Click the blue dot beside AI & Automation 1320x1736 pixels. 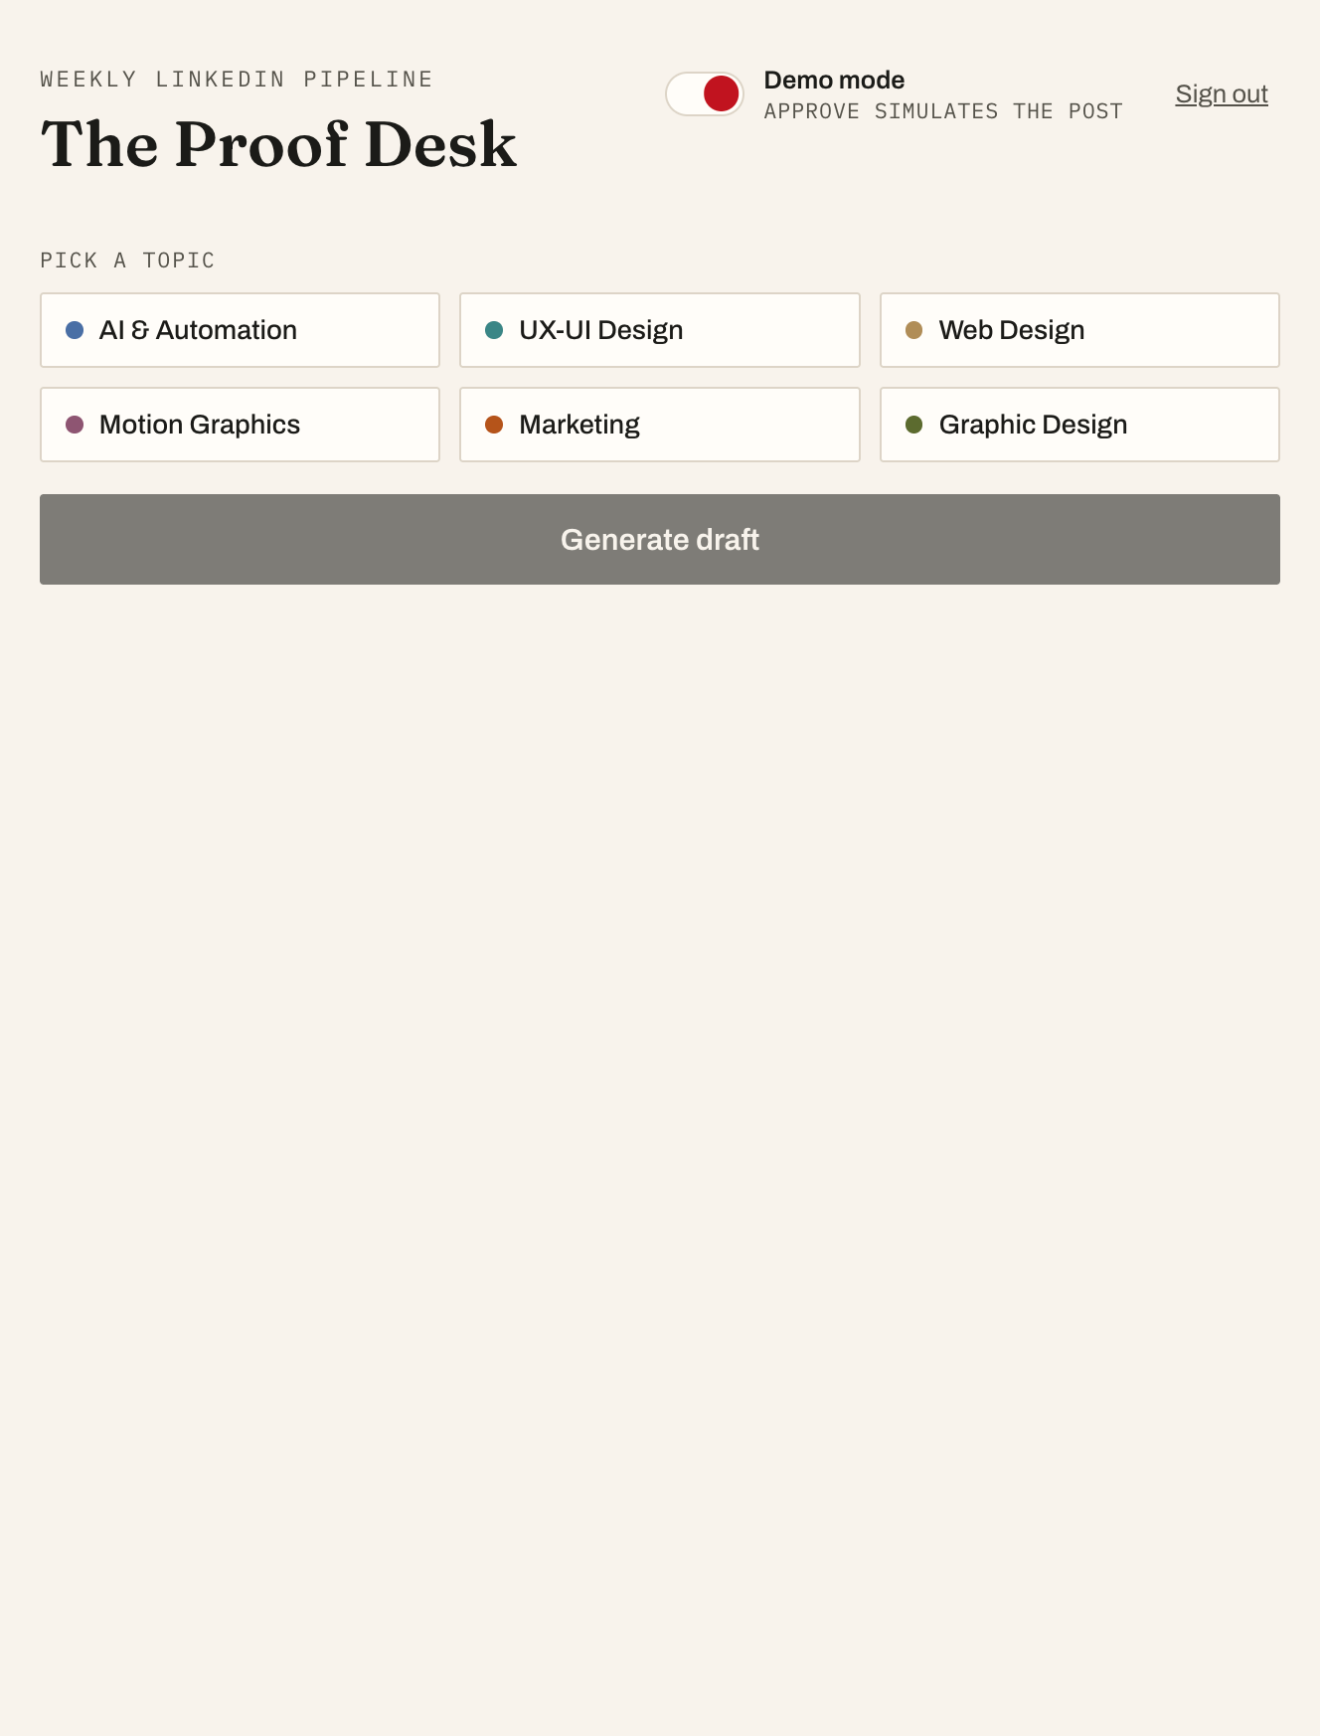pyautogui.click(x=75, y=330)
